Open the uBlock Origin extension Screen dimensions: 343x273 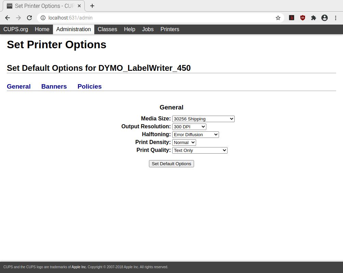click(302, 18)
